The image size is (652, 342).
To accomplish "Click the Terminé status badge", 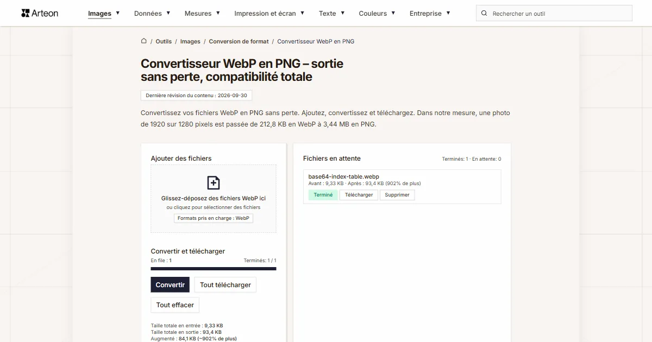I will [323, 195].
